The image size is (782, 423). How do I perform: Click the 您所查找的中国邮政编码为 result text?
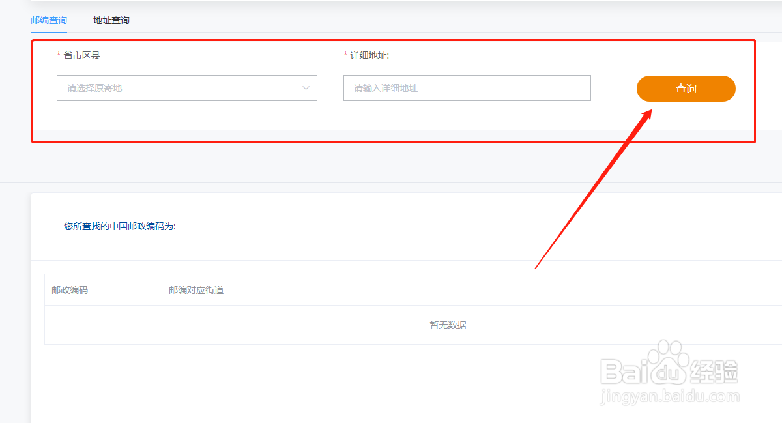pyautogui.click(x=120, y=227)
